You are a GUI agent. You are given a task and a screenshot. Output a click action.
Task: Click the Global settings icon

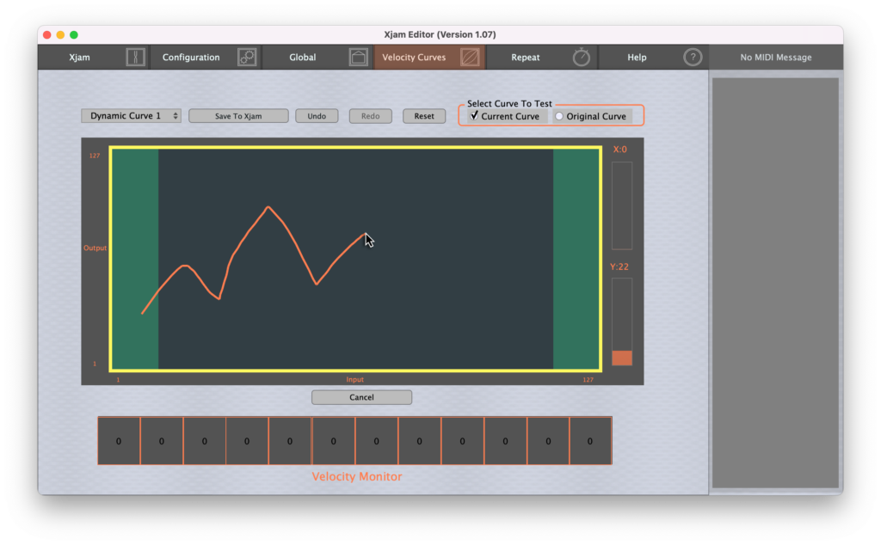tap(358, 58)
